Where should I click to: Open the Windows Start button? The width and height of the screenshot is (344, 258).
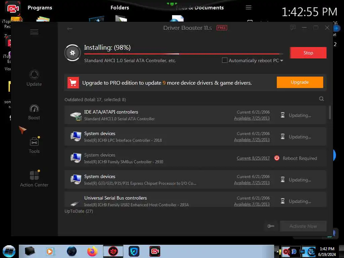click(9, 251)
